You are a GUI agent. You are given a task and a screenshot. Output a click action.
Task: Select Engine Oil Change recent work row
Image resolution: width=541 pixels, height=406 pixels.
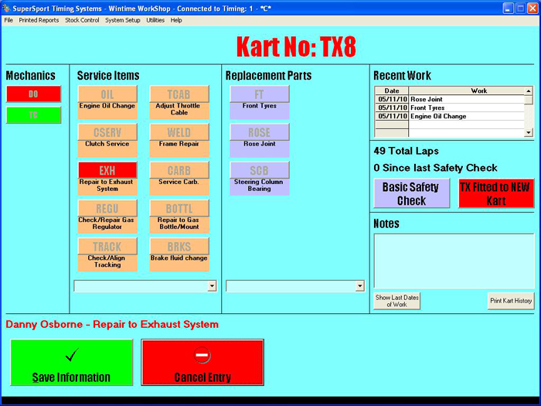[450, 116]
